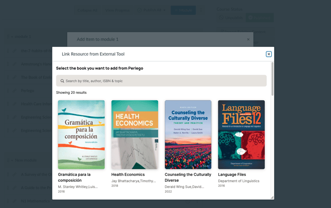Close the Link Resource from External Tool dialog

coord(269,54)
